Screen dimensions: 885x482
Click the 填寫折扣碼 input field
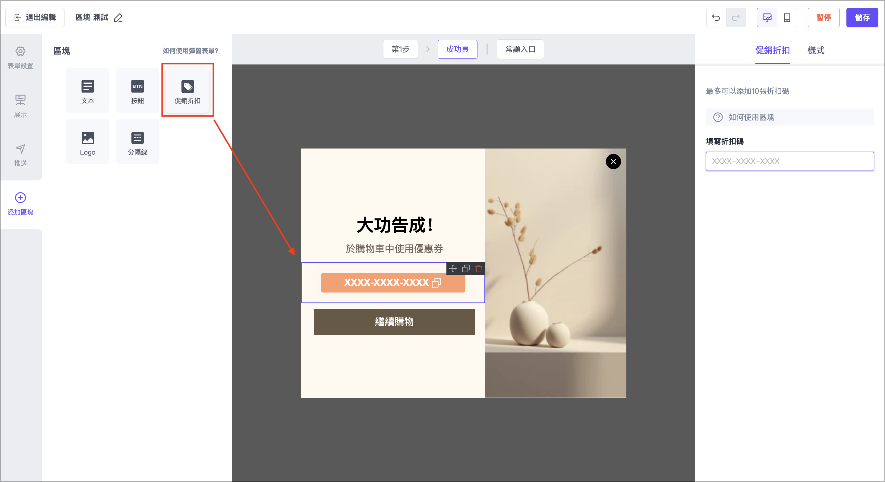789,161
